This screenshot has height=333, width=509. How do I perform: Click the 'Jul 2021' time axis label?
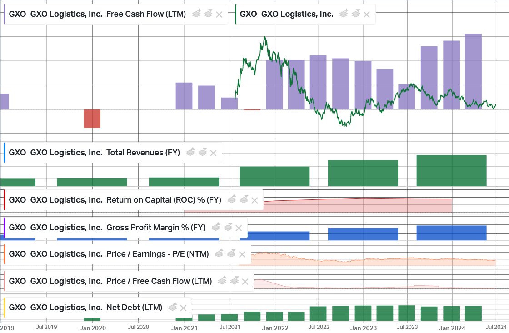[230, 327]
